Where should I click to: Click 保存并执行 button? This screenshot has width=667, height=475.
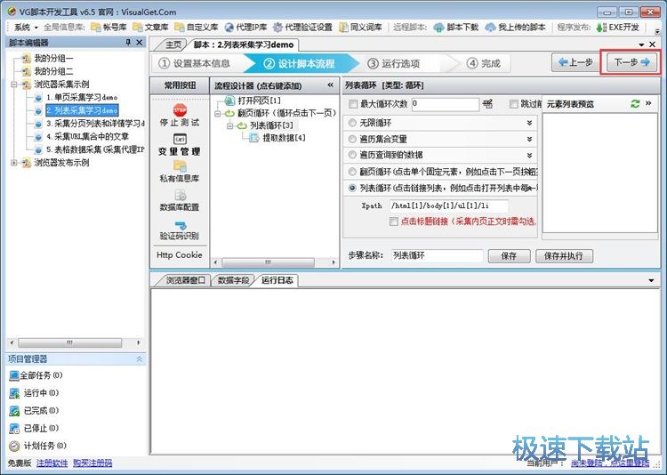[x=564, y=256]
